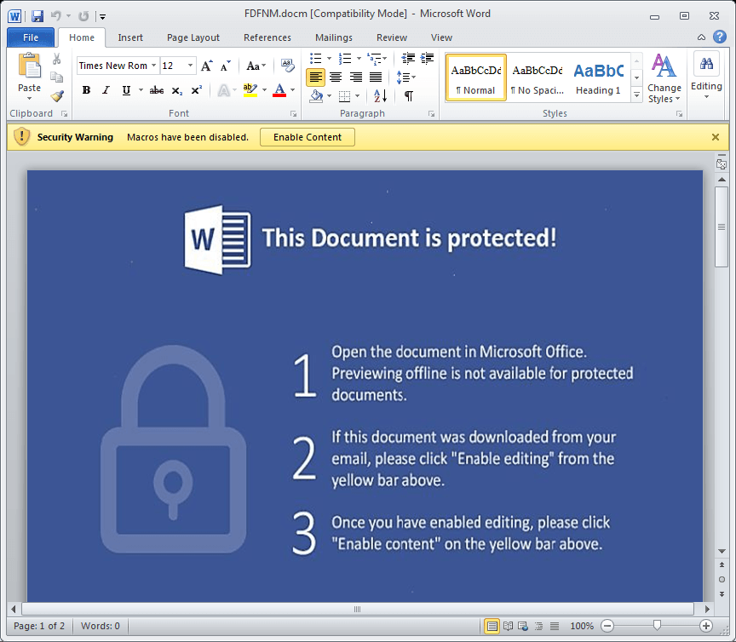Click the Grow Font icon
The height and width of the screenshot is (642, 736).
pos(206,66)
